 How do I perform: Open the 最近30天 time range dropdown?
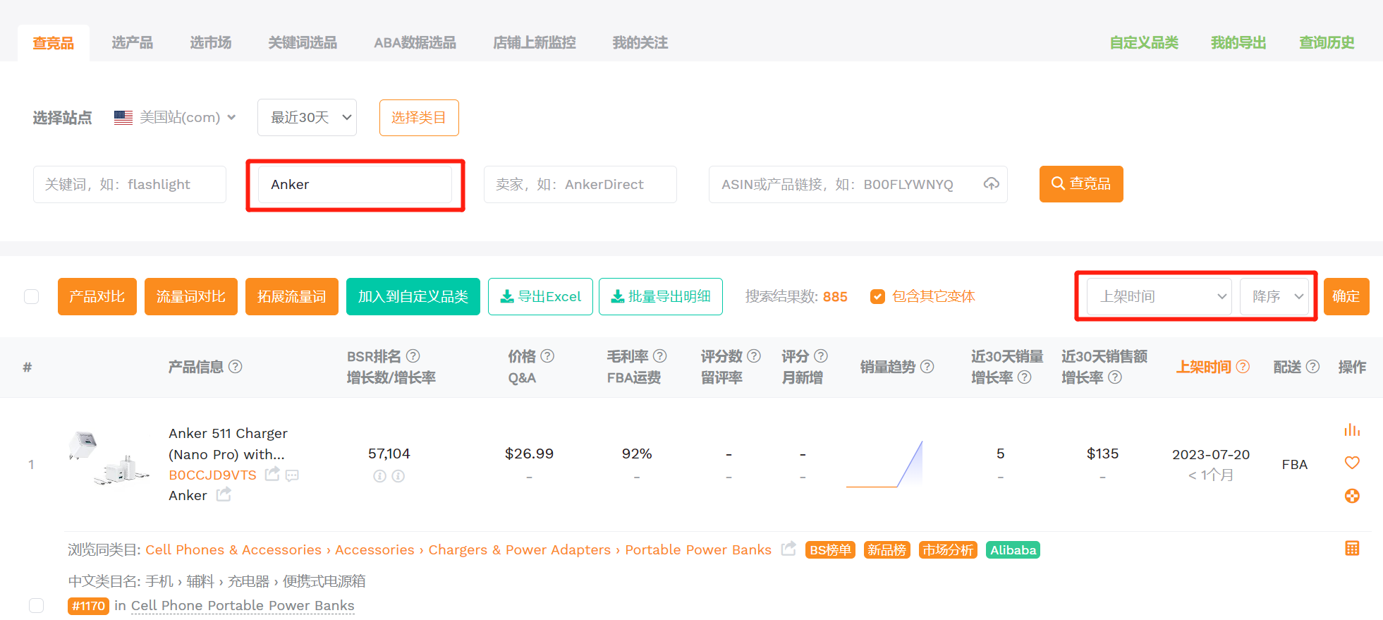[x=307, y=117]
